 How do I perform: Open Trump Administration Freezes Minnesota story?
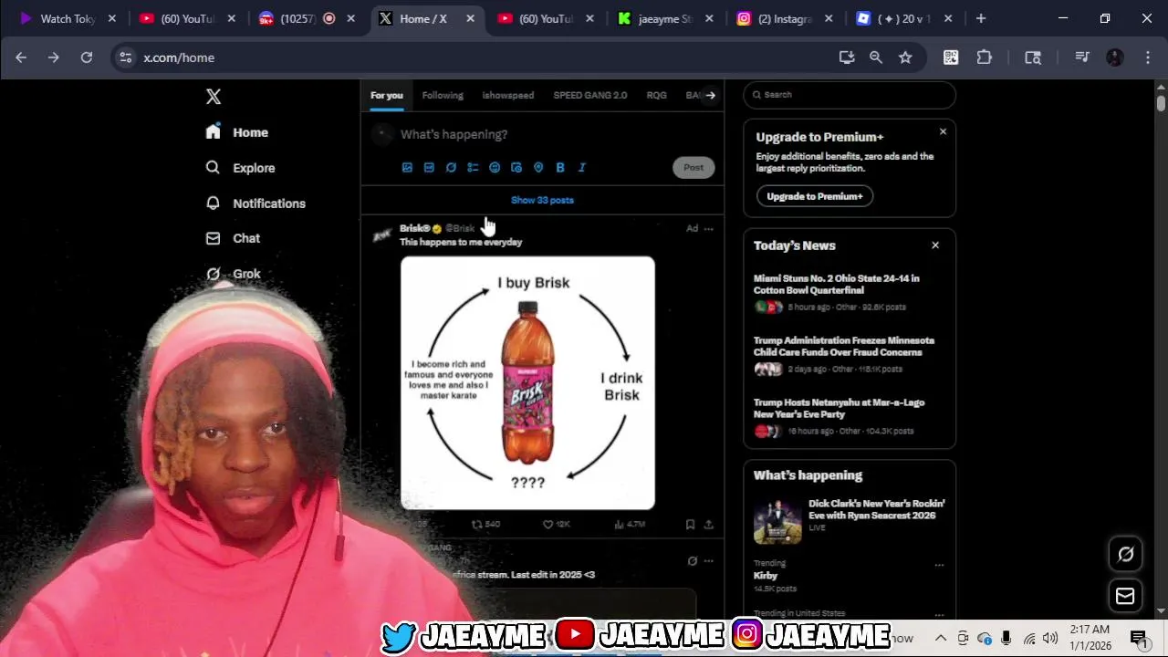[x=850, y=354]
